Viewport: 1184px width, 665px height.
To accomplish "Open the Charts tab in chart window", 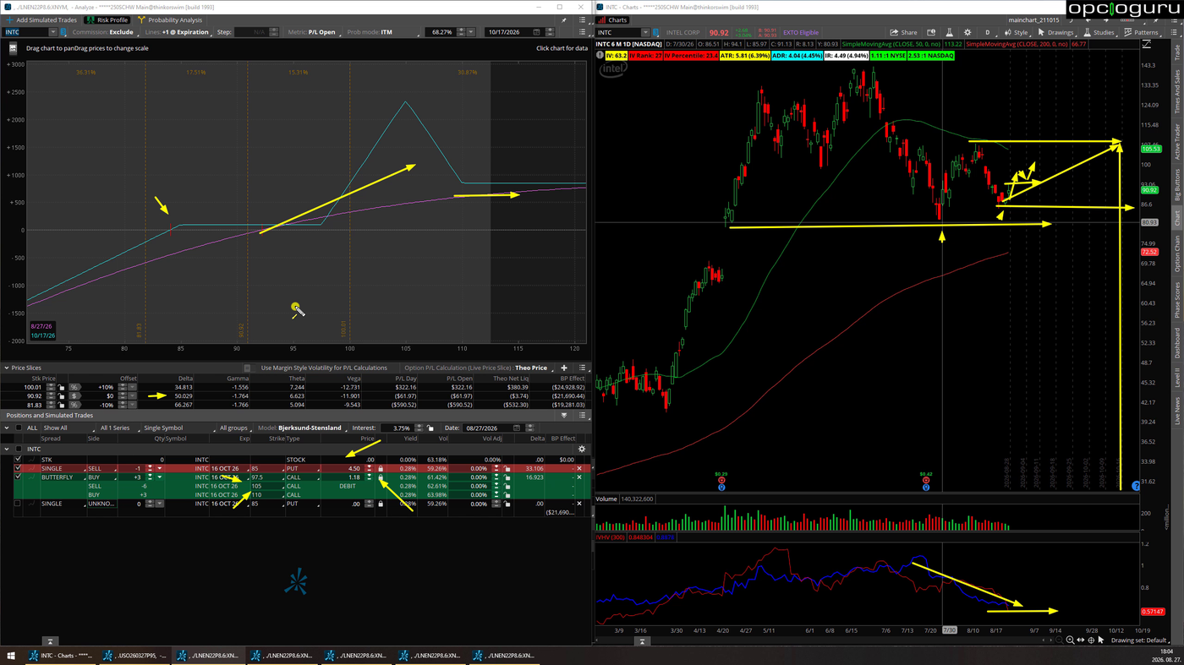I will click(612, 19).
